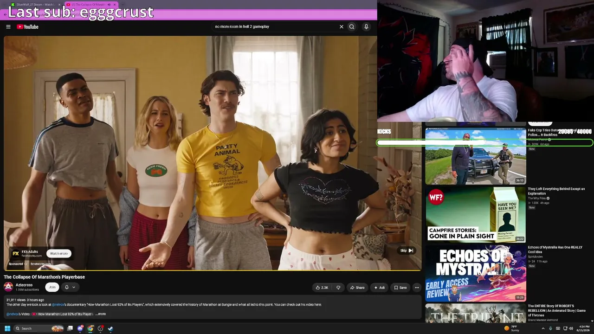Join the Aztecross channel membership
Image resolution: width=594 pixels, height=334 pixels.
[x=52, y=287]
